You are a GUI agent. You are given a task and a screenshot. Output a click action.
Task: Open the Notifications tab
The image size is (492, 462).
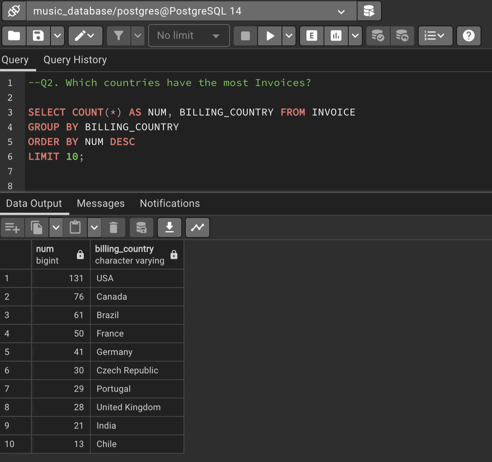click(x=170, y=203)
